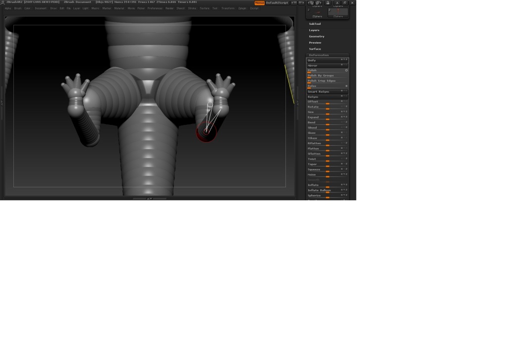Click the left tray divider handle
The image size is (507, 338).
pyautogui.click(x=1, y=102)
